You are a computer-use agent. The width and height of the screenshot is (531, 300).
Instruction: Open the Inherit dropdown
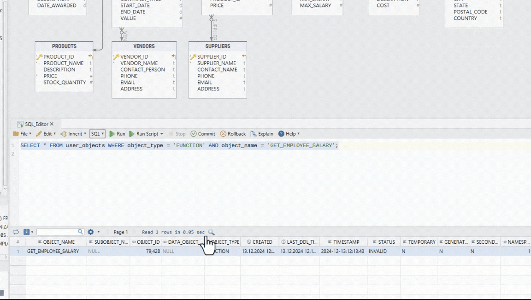click(x=73, y=134)
